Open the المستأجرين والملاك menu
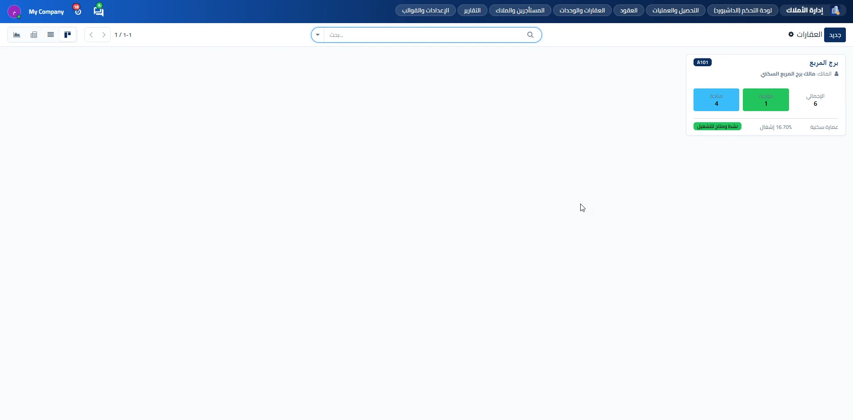The width and height of the screenshot is (853, 420). [x=520, y=10]
